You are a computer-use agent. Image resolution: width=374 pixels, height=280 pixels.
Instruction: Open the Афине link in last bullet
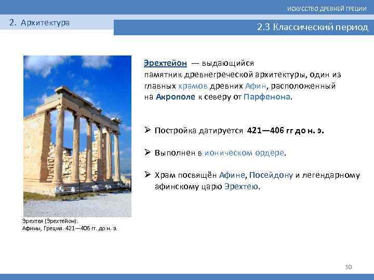click(232, 175)
